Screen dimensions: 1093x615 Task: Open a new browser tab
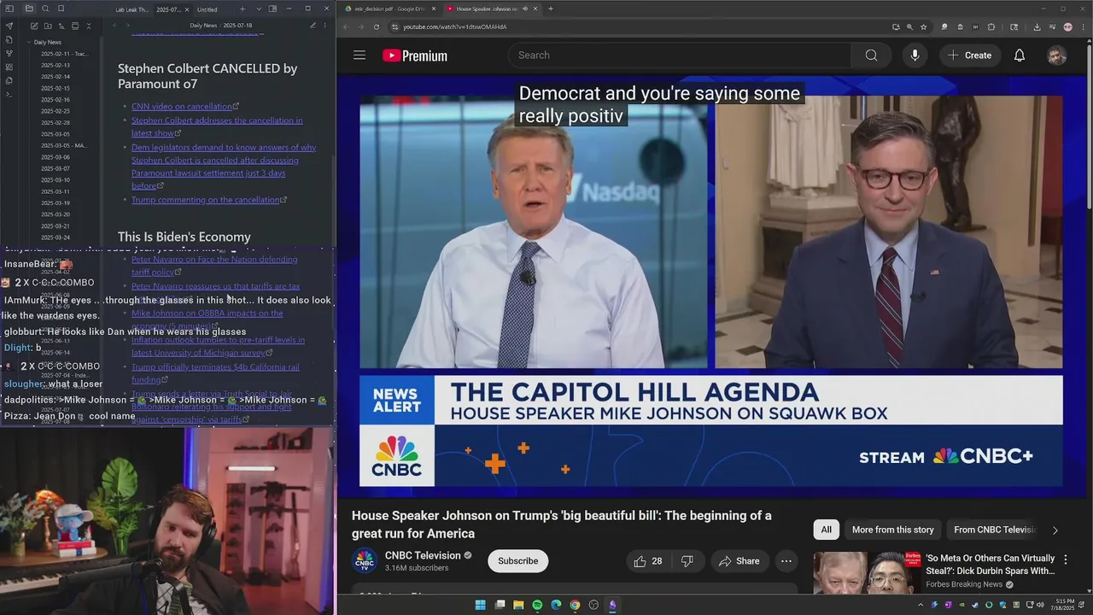coord(550,9)
